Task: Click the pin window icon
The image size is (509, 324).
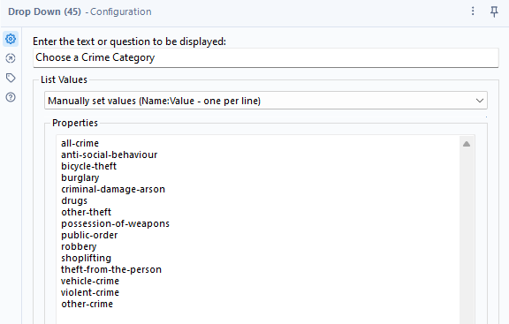Action: click(x=494, y=11)
